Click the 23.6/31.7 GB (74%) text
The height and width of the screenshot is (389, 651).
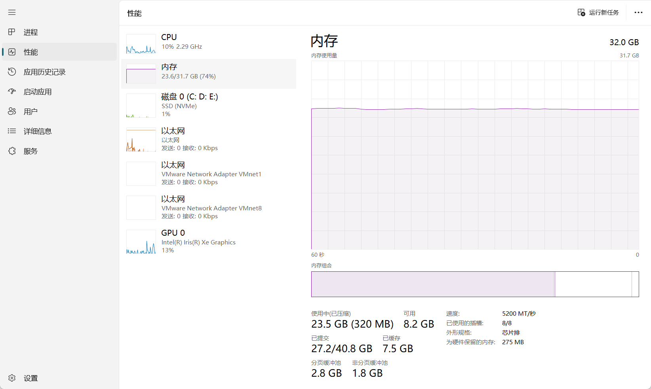[188, 76]
